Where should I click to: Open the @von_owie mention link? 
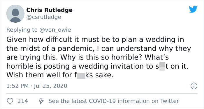[55, 30]
